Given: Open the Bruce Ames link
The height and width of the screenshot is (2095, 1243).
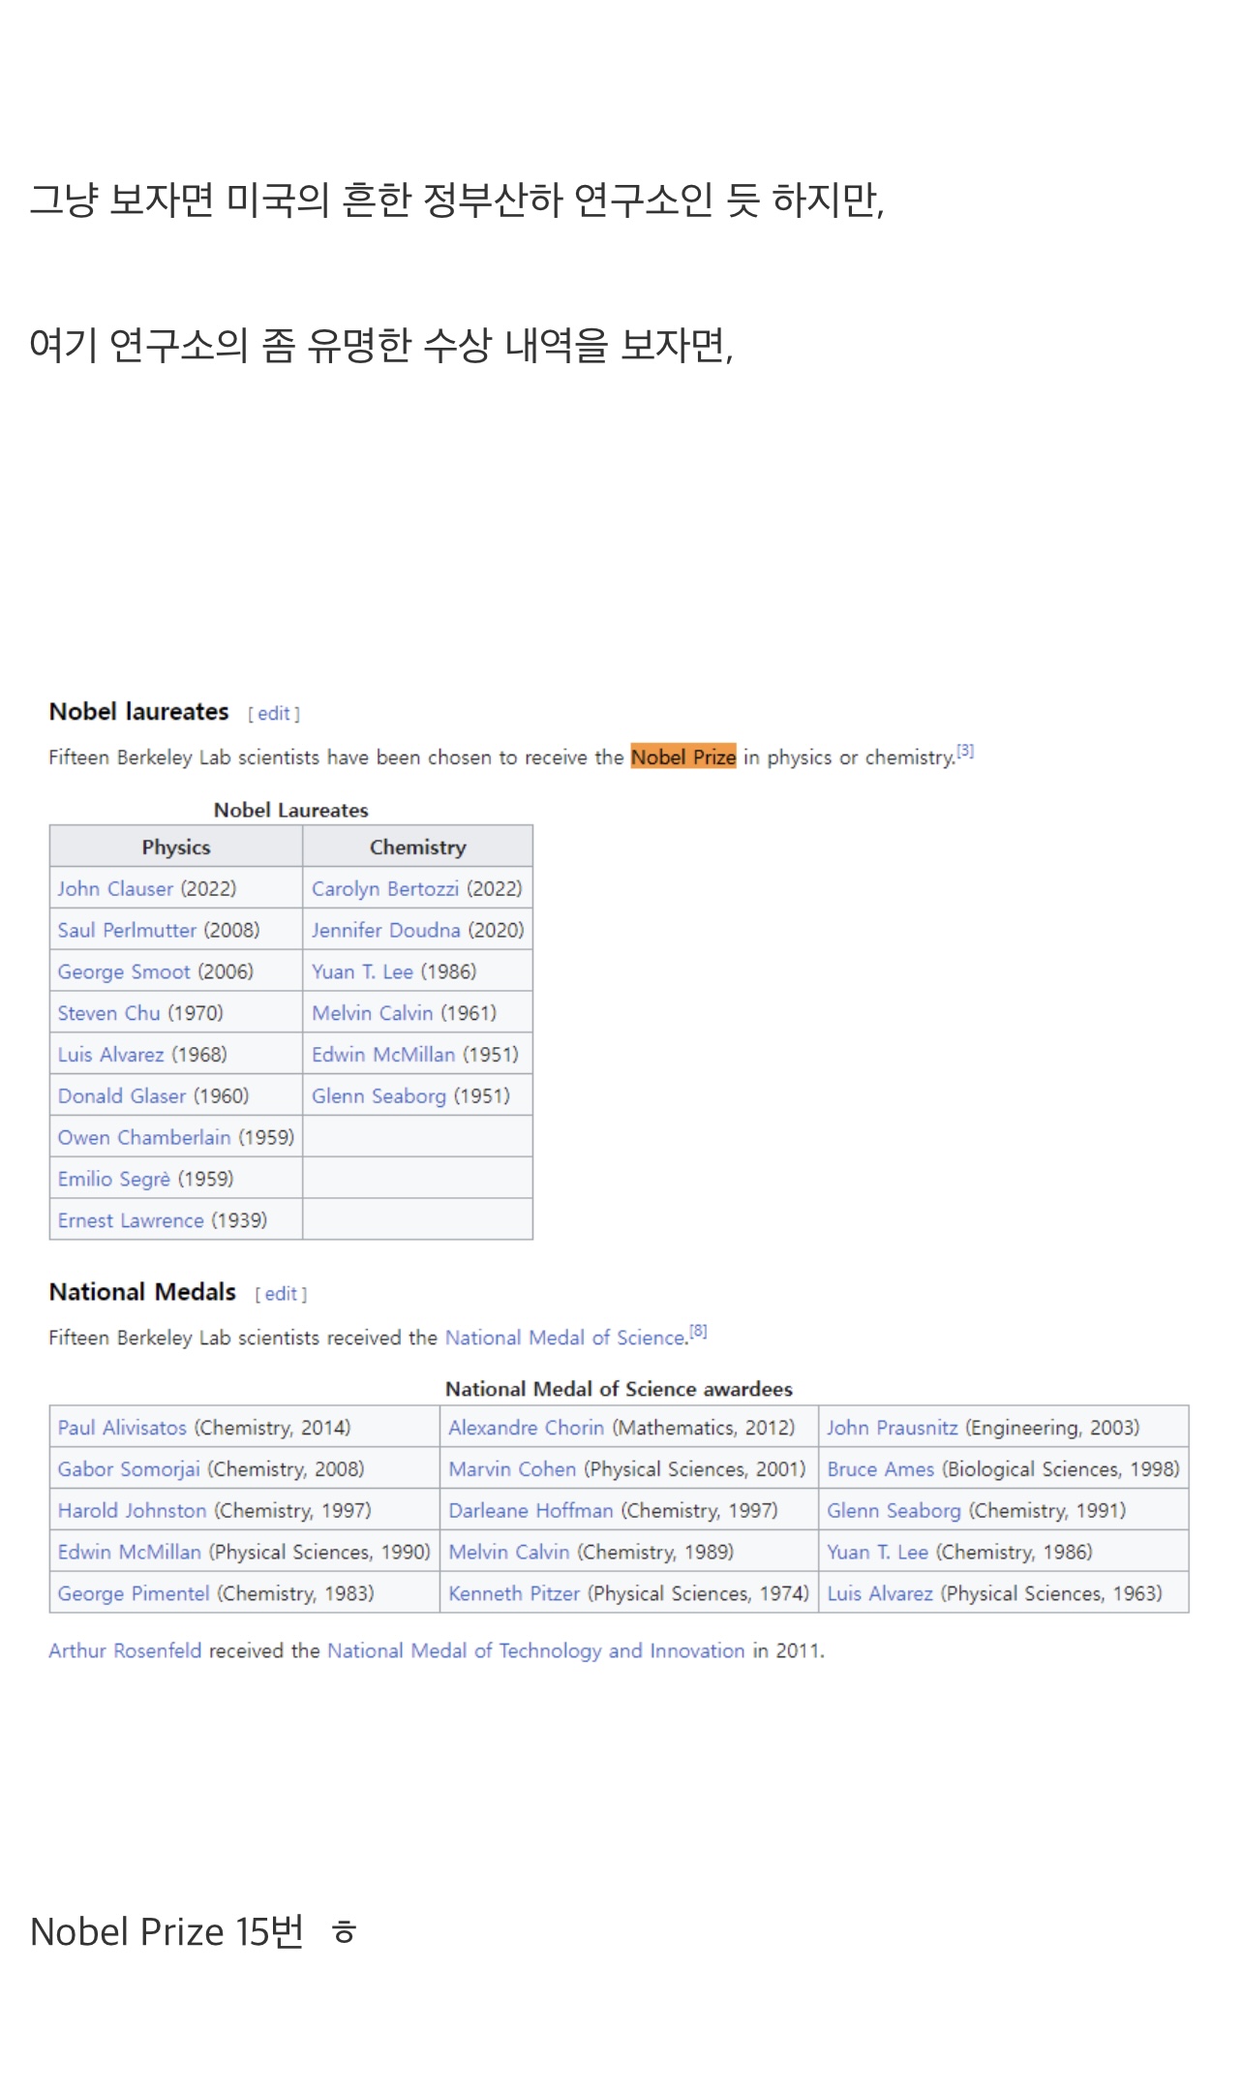Looking at the screenshot, I should click(x=880, y=1469).
